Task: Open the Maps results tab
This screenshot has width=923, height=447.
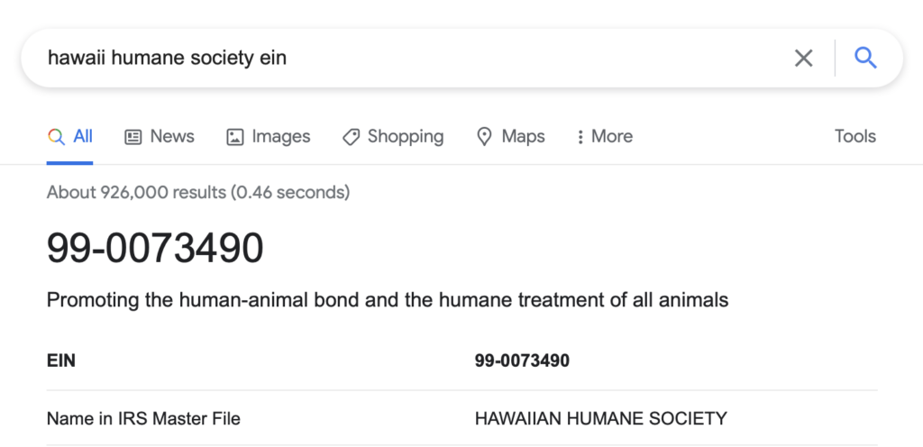Action: 511,136
